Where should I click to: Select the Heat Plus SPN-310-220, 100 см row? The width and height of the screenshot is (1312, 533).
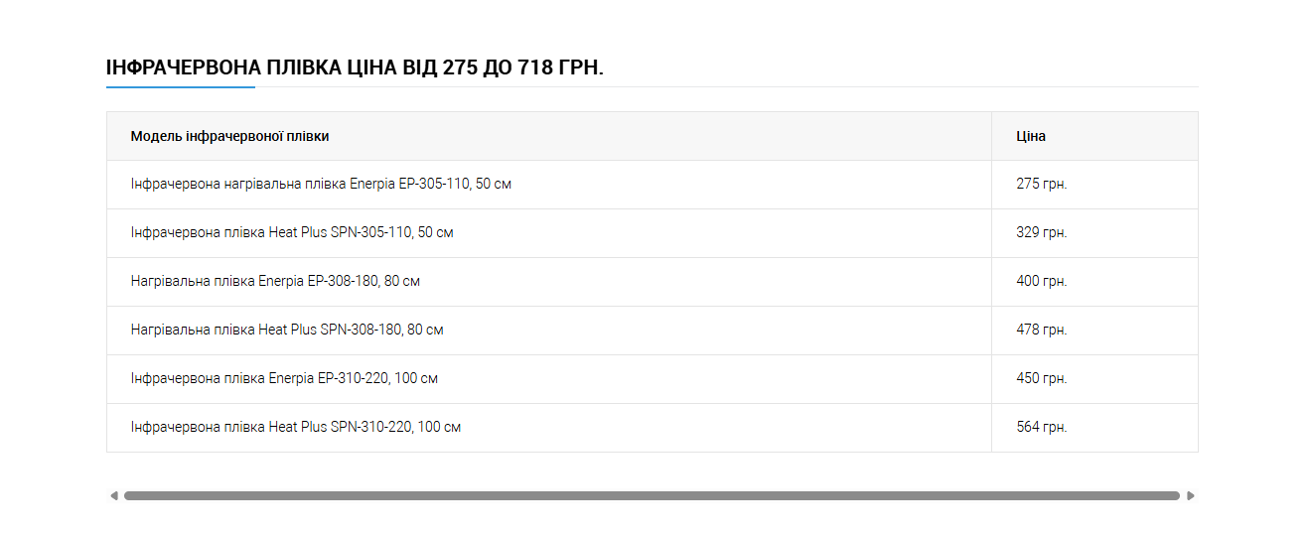652,428
